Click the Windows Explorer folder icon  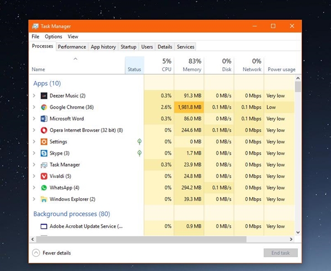(44, 199)
